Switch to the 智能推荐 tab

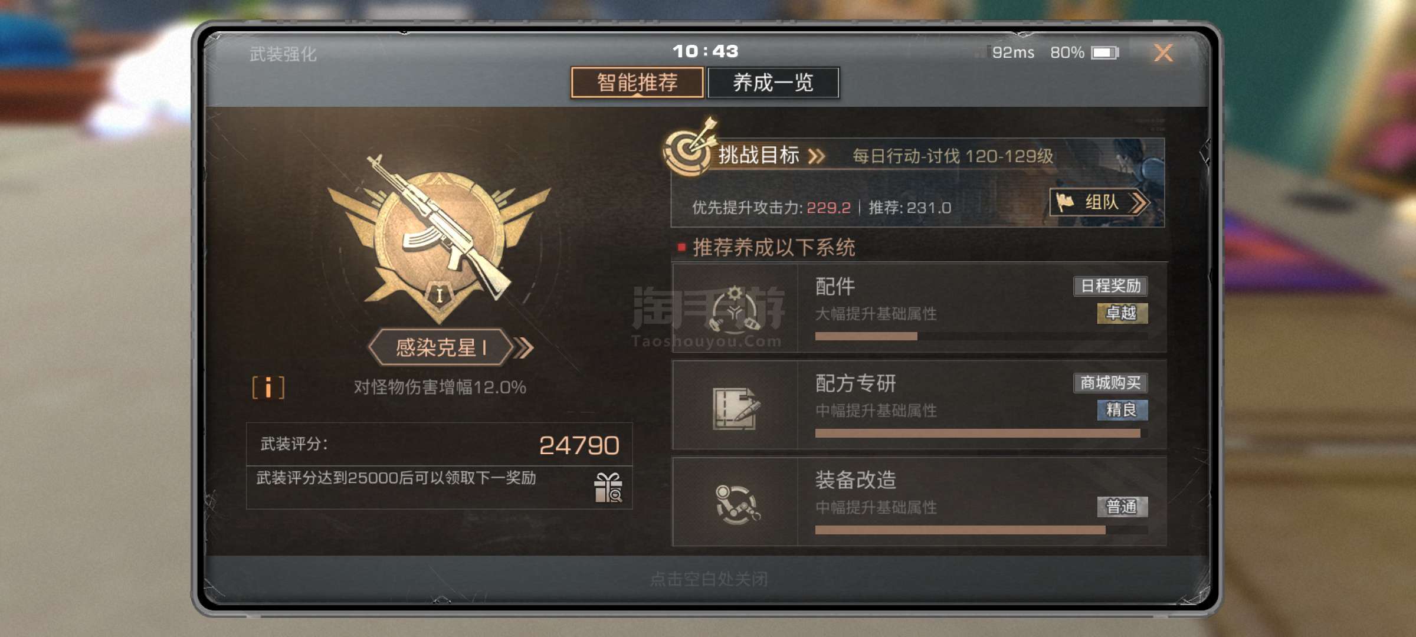[637, 83]
